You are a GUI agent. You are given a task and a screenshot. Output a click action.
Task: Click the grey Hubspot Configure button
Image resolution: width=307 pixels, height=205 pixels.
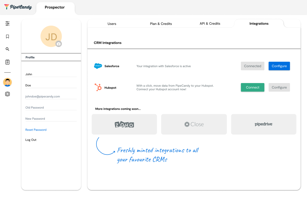coord(279,87)
